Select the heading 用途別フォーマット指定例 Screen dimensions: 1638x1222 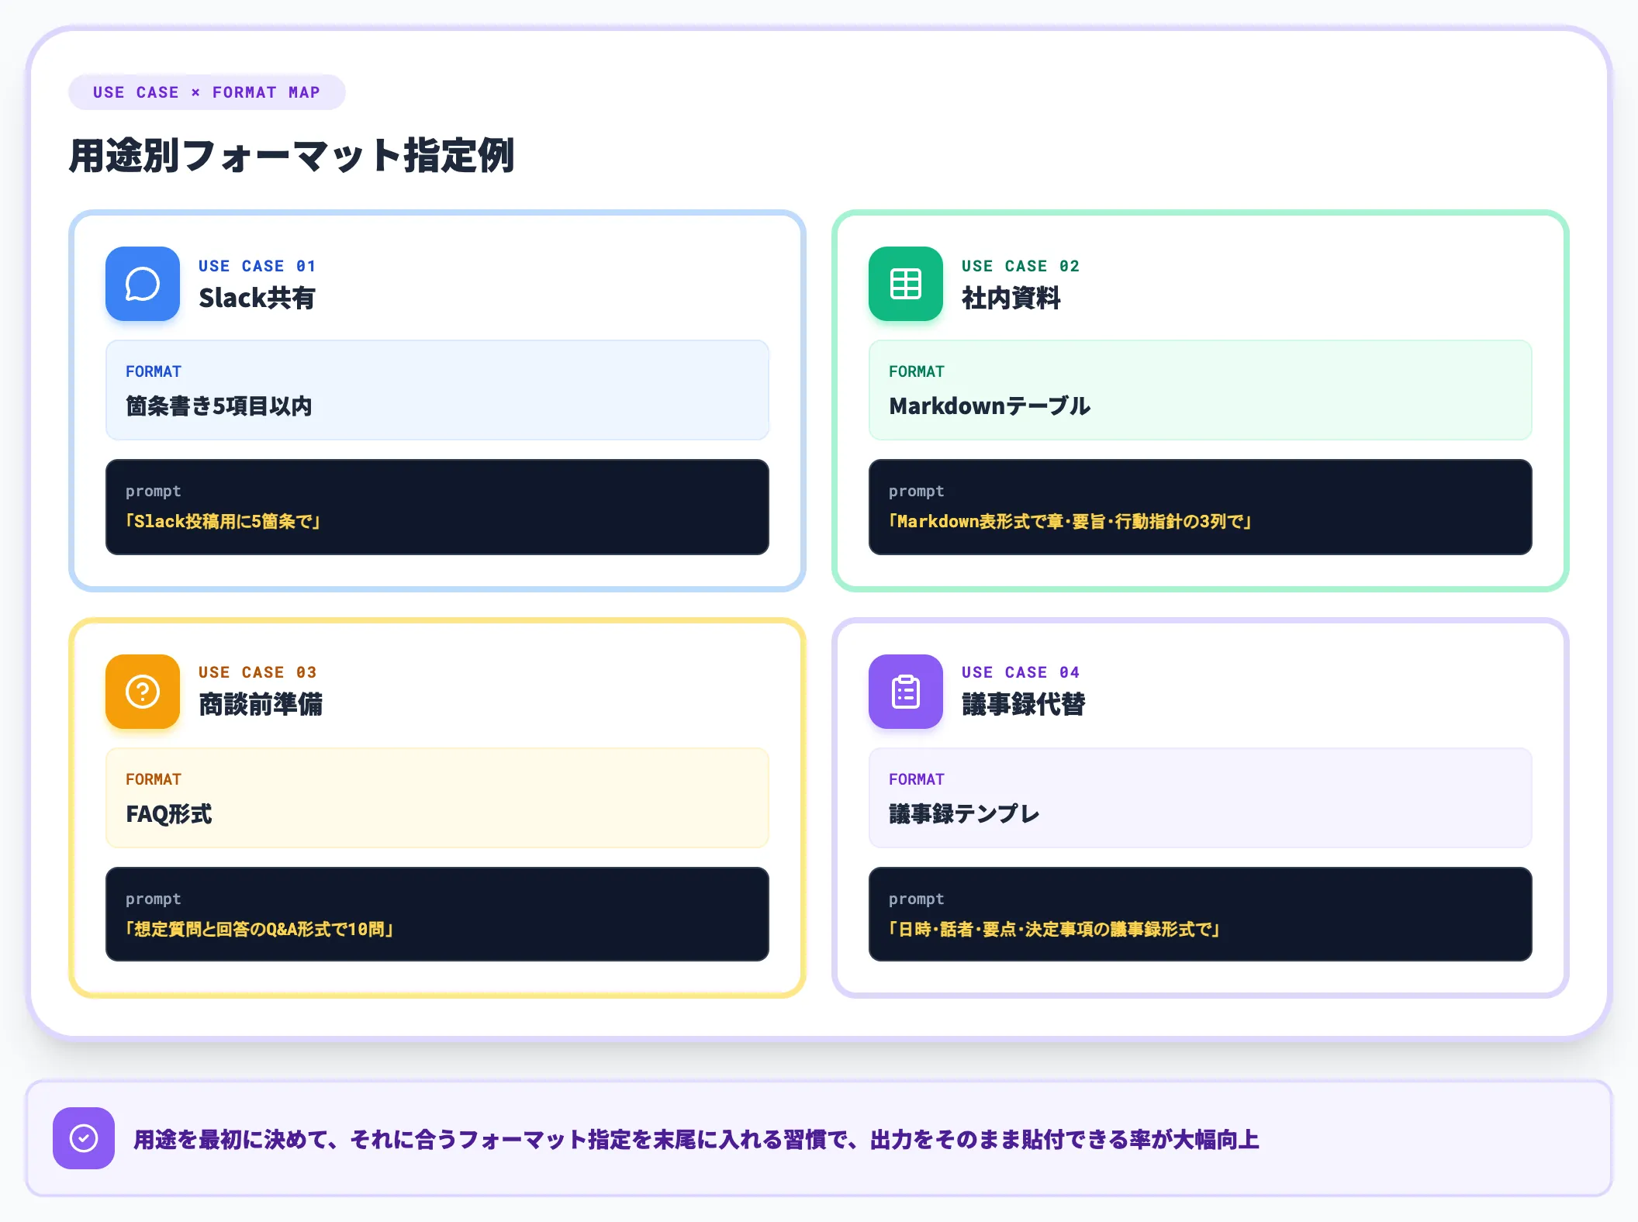292,156
